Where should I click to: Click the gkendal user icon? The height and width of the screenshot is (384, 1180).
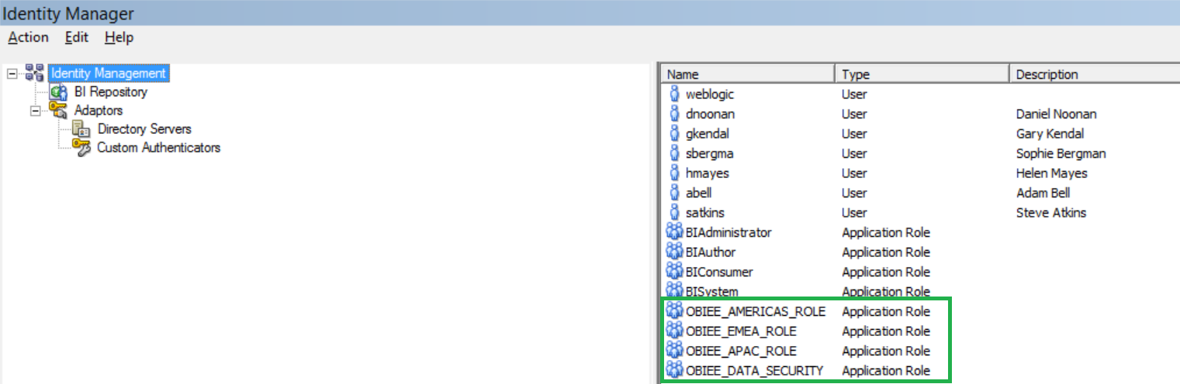(674, 134)
